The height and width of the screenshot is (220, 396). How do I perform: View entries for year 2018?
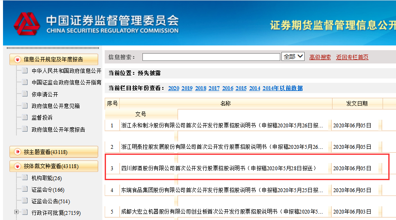pyautogui.click(x=200, y=88)
